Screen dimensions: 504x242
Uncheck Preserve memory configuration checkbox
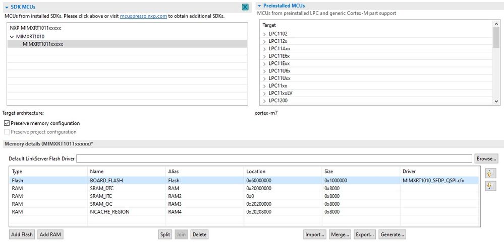[x=7, y=123]
